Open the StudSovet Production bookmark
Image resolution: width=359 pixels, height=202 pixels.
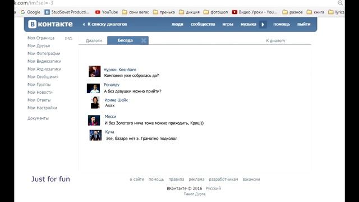(67, 12)
